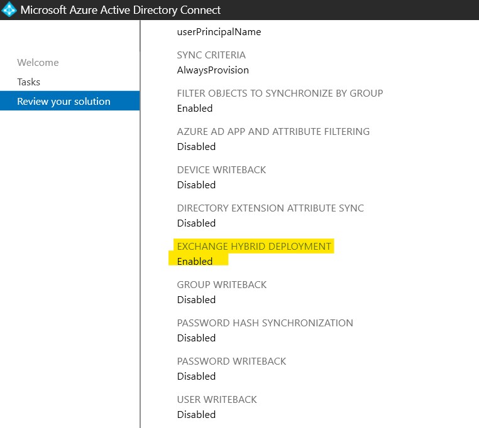Click Disabled under Password Writeback
The width and height of the screenshot is (479, 428).
(196, 377)
